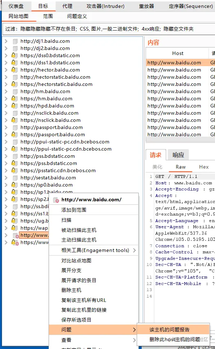Click page icon beside http://pss.bdstatic.com
This screenshot has height=349, width=215.
[x=15, y=156]
